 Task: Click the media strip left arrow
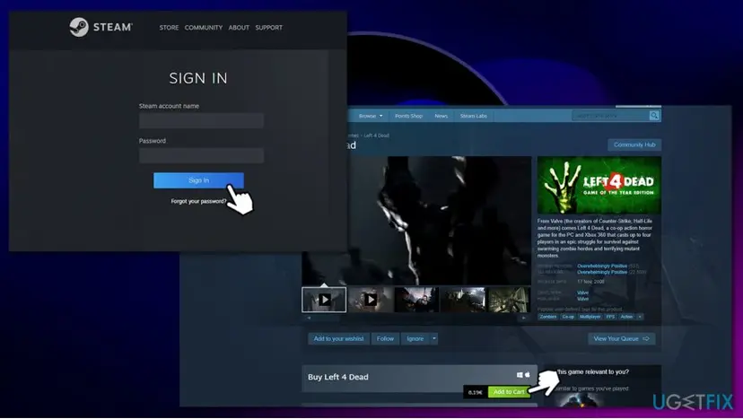(x=309, y=318)
